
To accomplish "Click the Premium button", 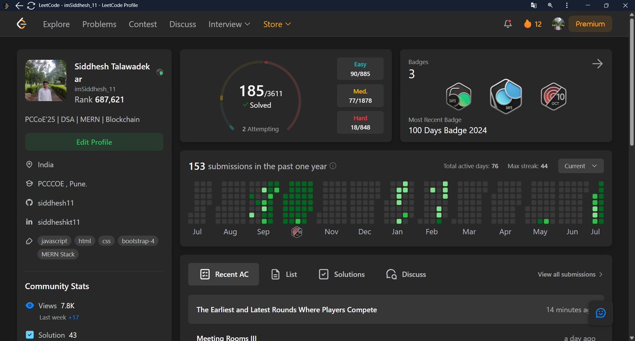I will coord(590,24).
